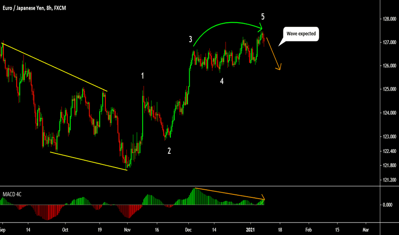This screenshot has height=235, width=399.
Task: Select the orange downward arrow on price chart
Action: (x=273, y=53)
